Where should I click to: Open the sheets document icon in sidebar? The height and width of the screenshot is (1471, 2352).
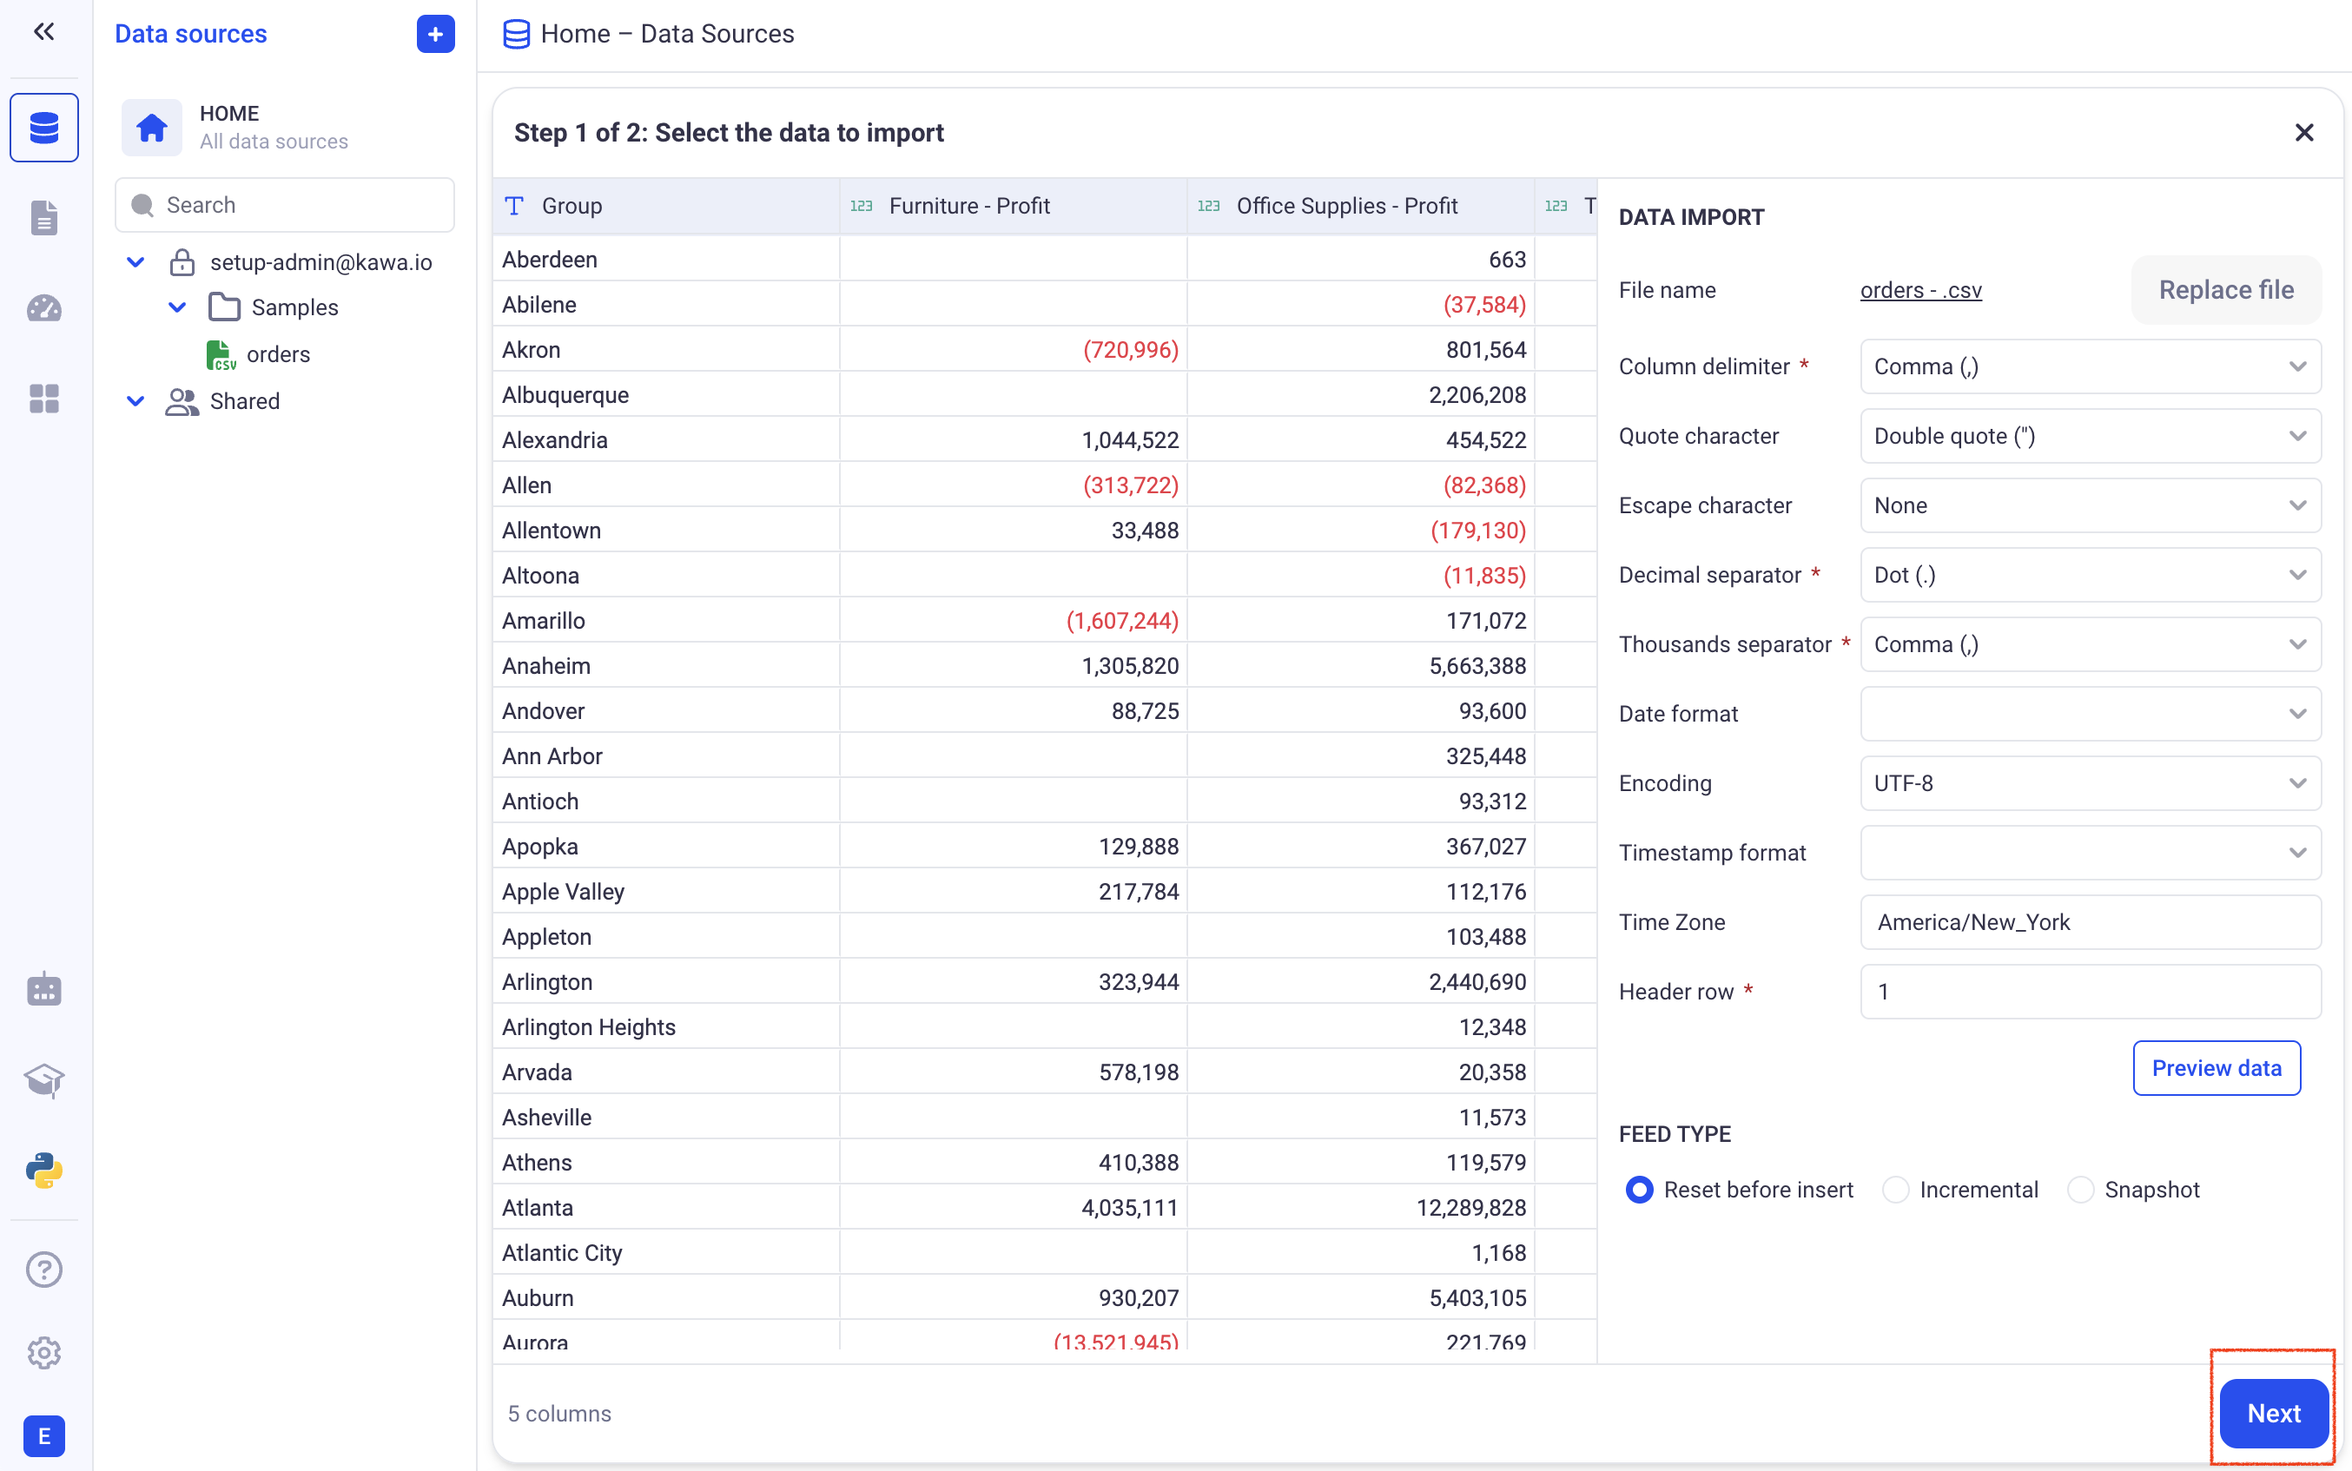(43, 218)
